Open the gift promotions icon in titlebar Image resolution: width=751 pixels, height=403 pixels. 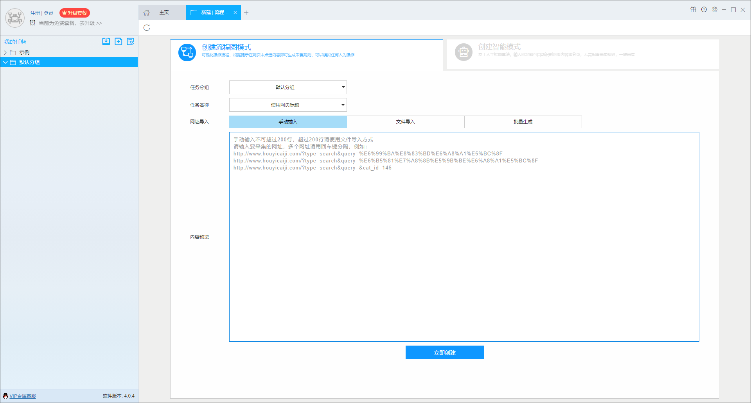[x=693, y=9]
